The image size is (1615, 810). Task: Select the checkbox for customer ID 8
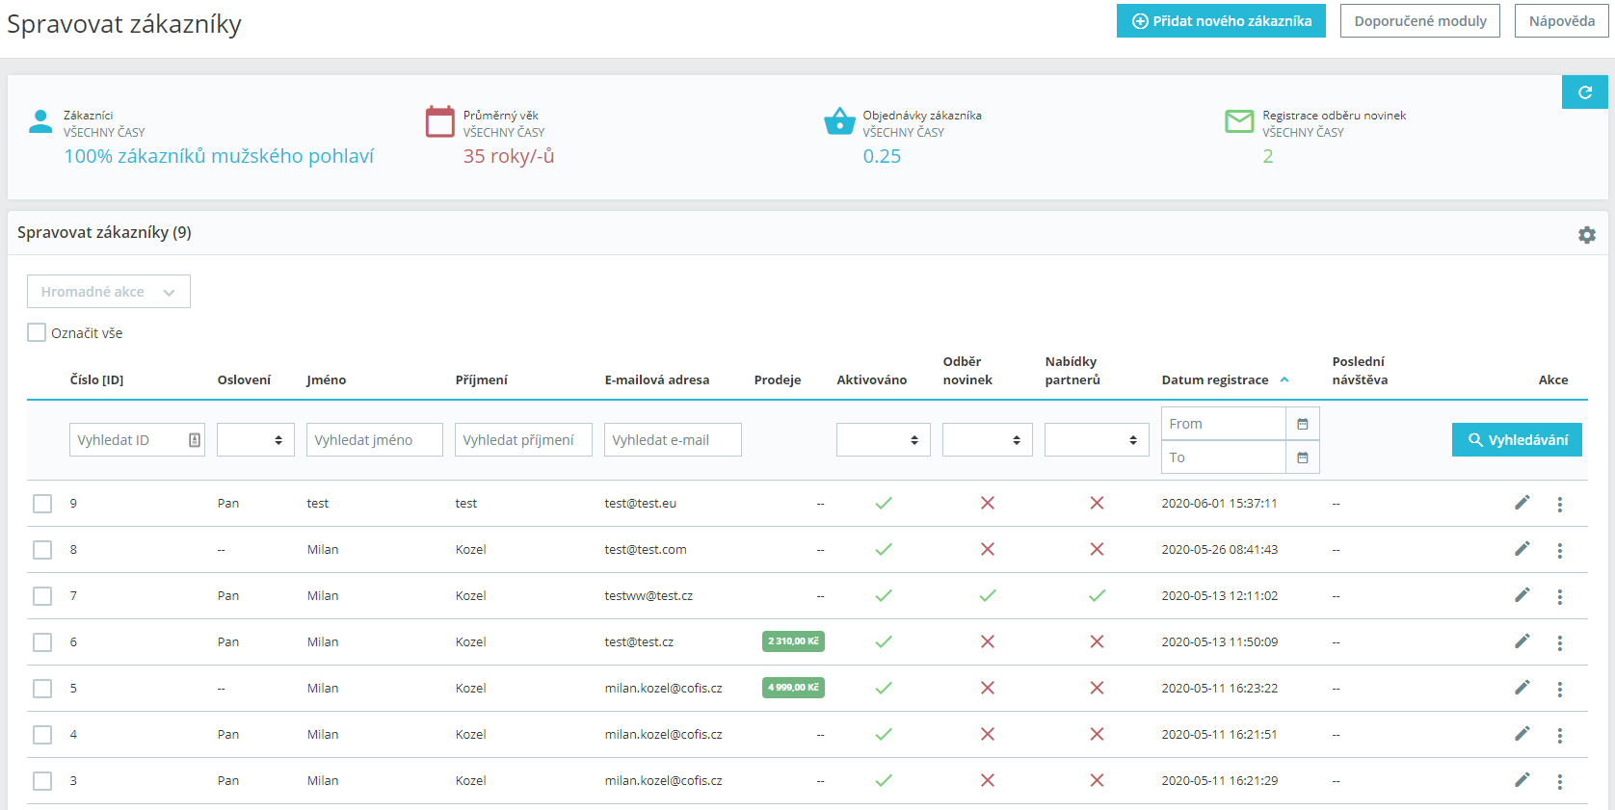(x=42, y=550)
